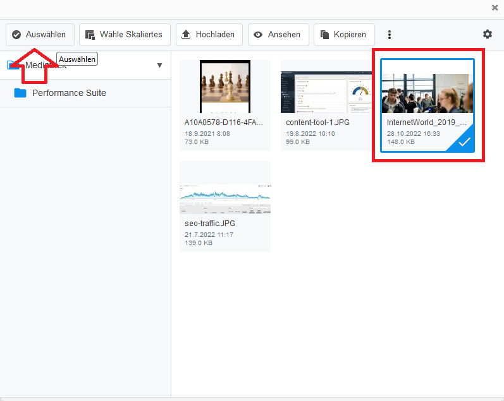Click the date 28.10.2022 16:33
This screenshot has height=401, width=504.
point(414,133)
